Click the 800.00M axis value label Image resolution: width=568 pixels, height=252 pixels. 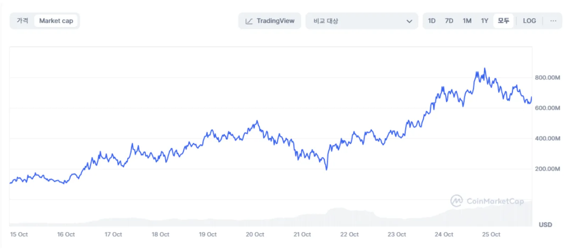click(547, 78)
